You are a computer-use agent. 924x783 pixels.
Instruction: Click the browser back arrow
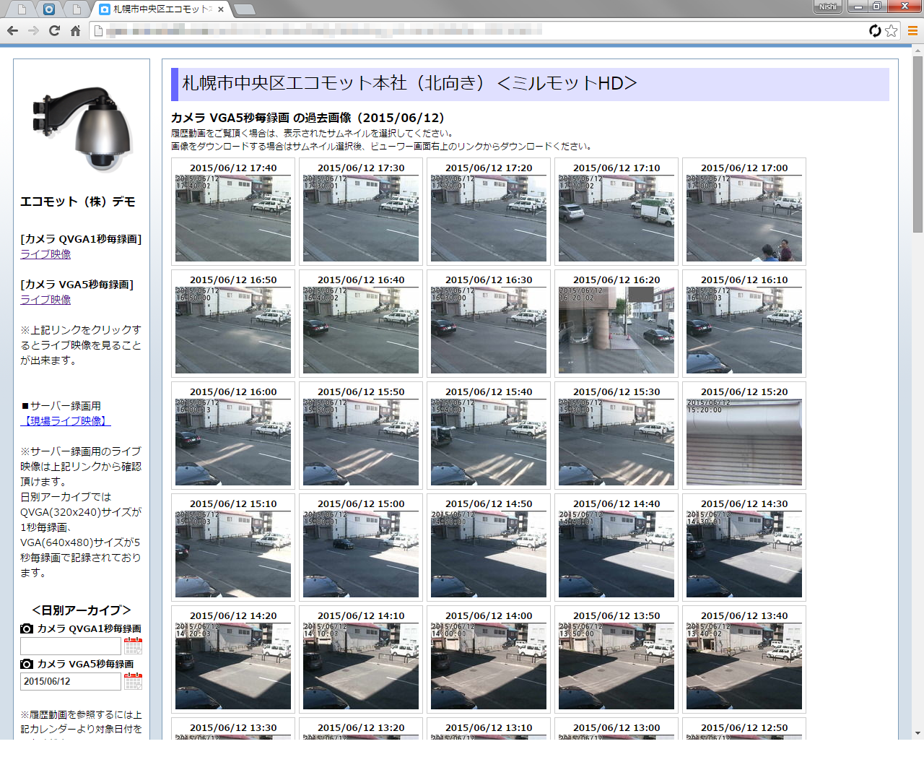(x=12, y=30)
